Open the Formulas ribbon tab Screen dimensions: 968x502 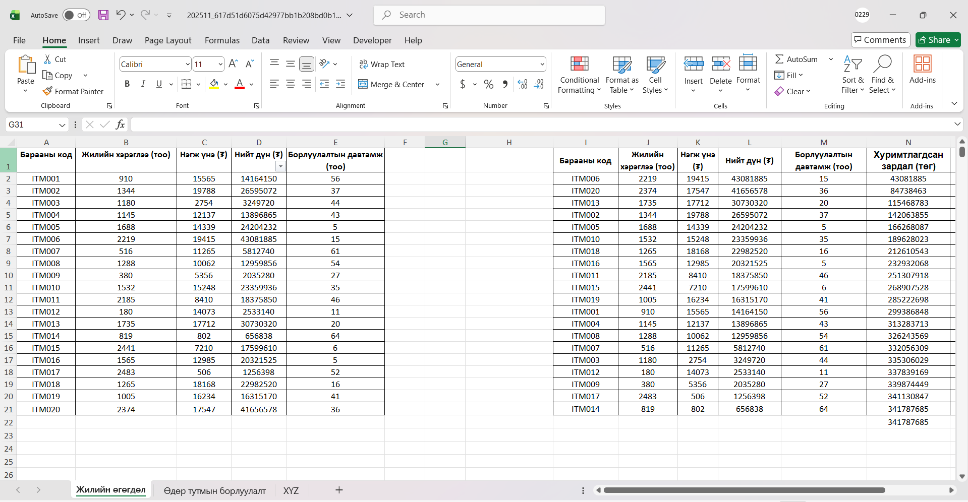[x=222, y=40]
